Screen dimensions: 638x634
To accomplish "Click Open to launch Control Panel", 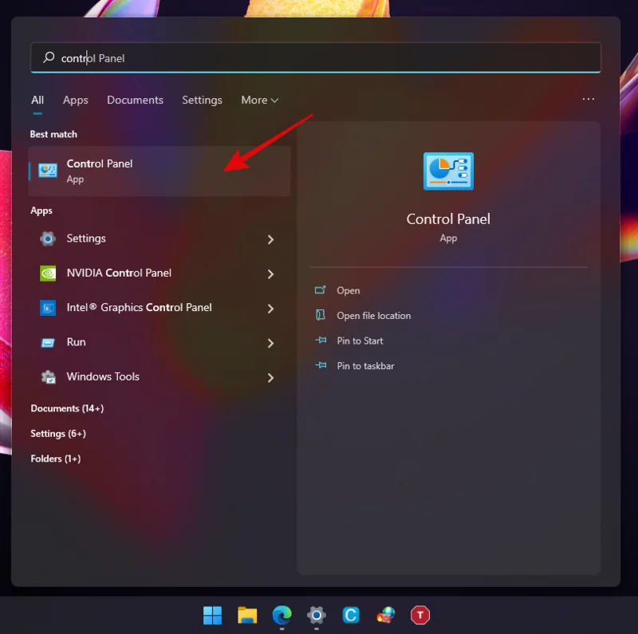I will tap(349, 290).
